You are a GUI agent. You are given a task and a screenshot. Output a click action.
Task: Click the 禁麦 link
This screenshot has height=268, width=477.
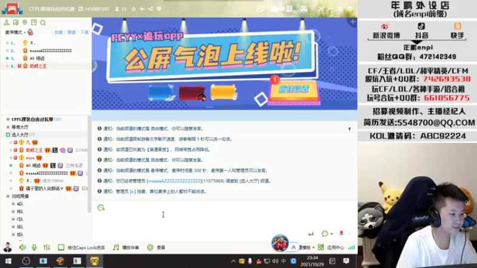coord(72,32)
